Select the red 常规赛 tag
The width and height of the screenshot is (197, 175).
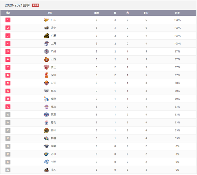tap(36, 6)
